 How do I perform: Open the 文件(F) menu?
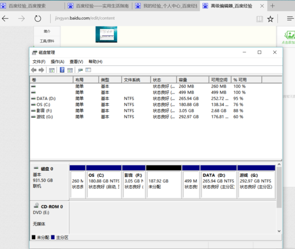[x=39, y=62]
